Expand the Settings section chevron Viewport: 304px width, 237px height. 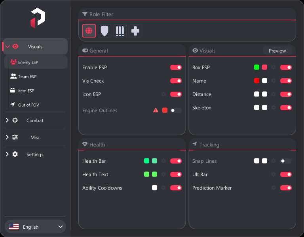(7, 154)
